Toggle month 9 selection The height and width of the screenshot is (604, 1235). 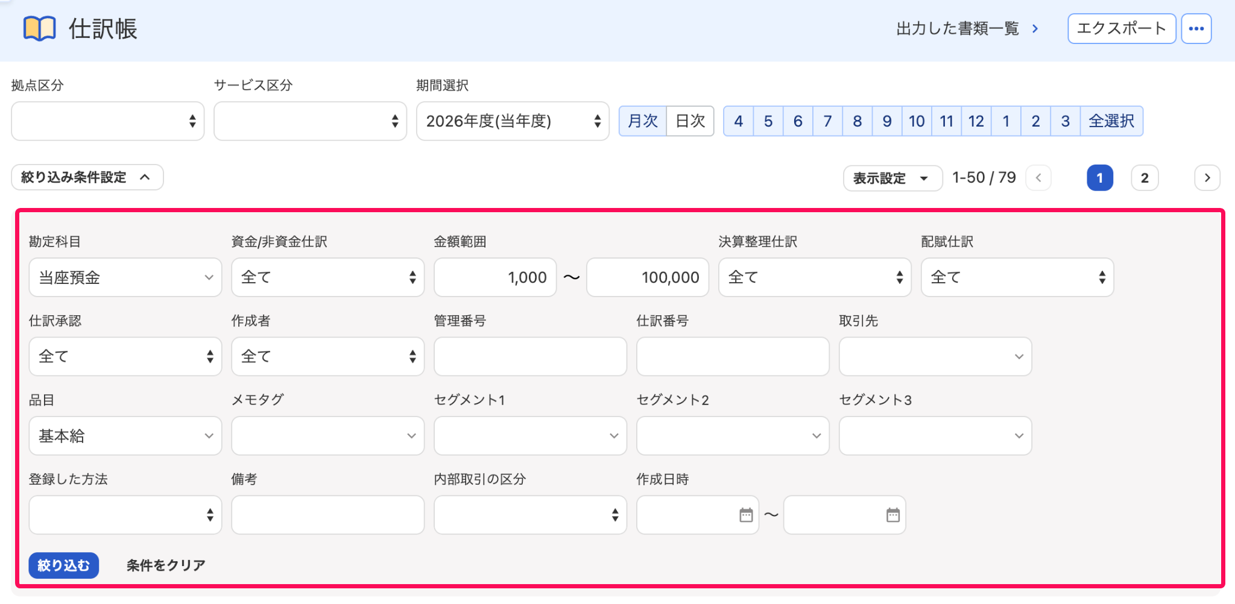(887, 121)
